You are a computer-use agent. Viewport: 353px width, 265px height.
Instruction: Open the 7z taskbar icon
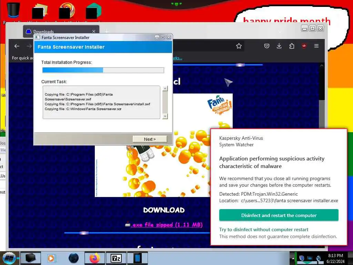pos(116,258)
